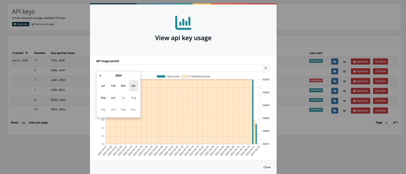
Task: Unpublish key 9b0b...5bb2
Action: [360, 101]
